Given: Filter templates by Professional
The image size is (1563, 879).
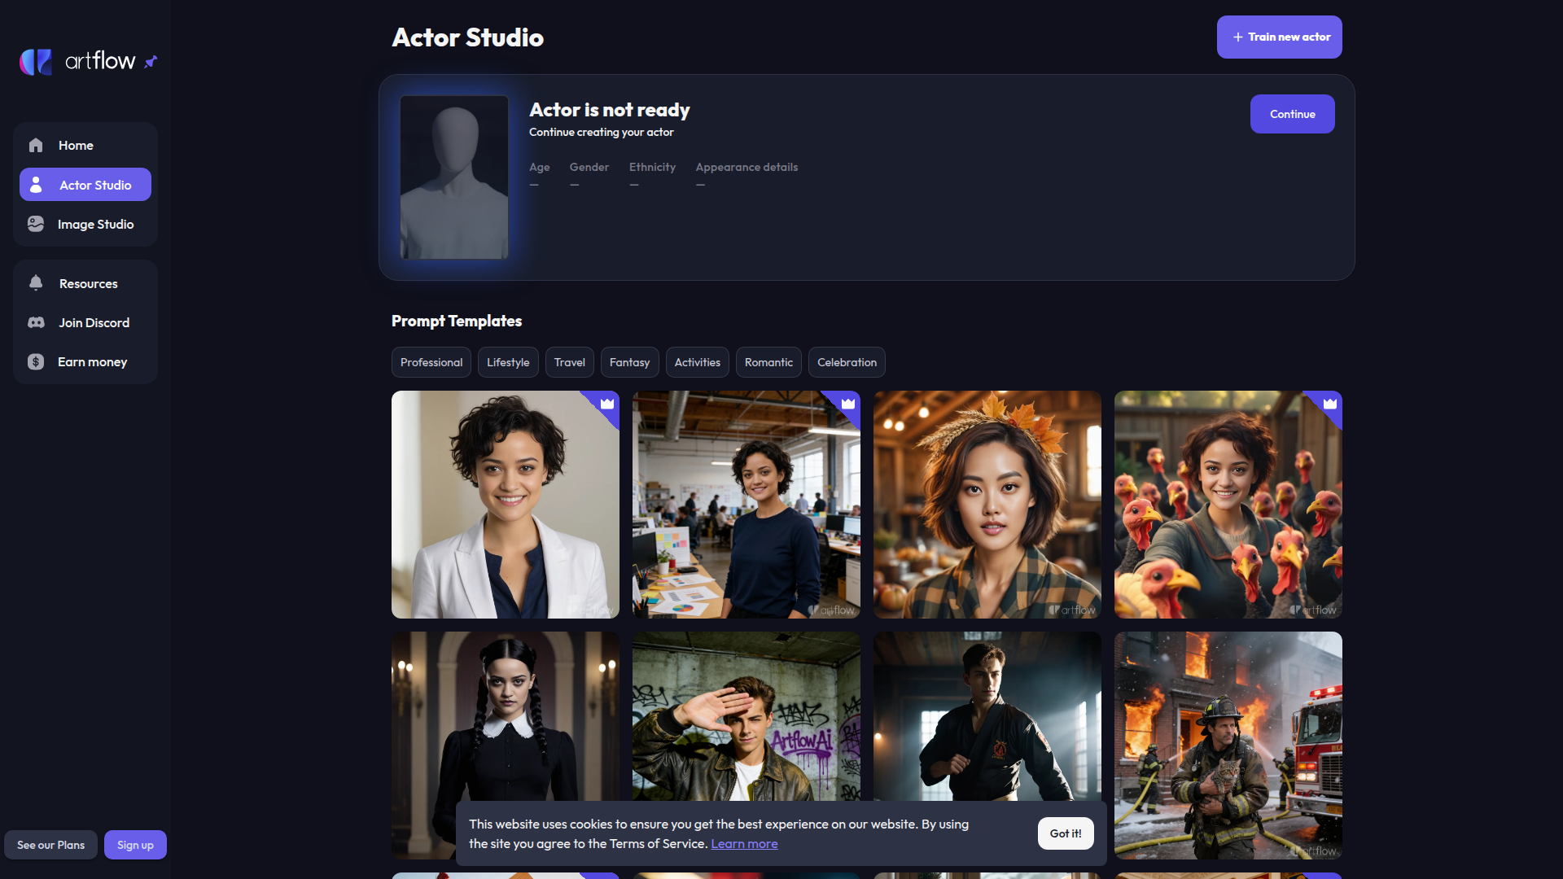Looking at the screenshot, I should click(x=431, y=362).
